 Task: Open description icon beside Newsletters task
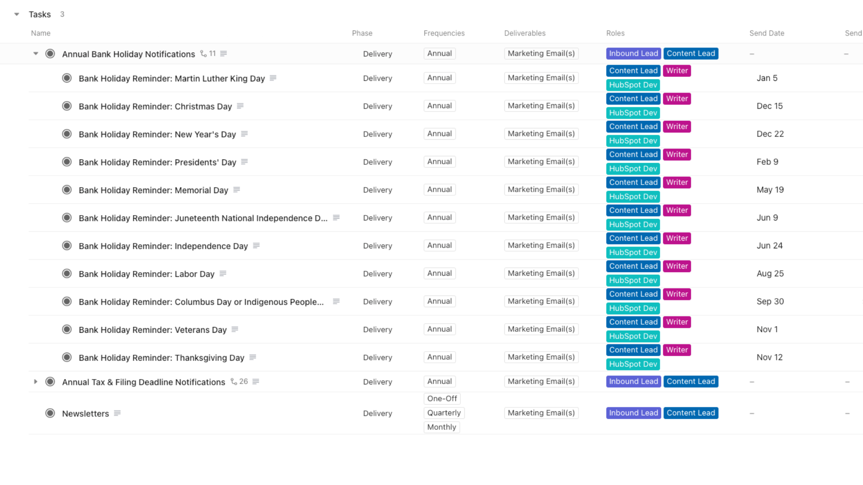point(117,413)
